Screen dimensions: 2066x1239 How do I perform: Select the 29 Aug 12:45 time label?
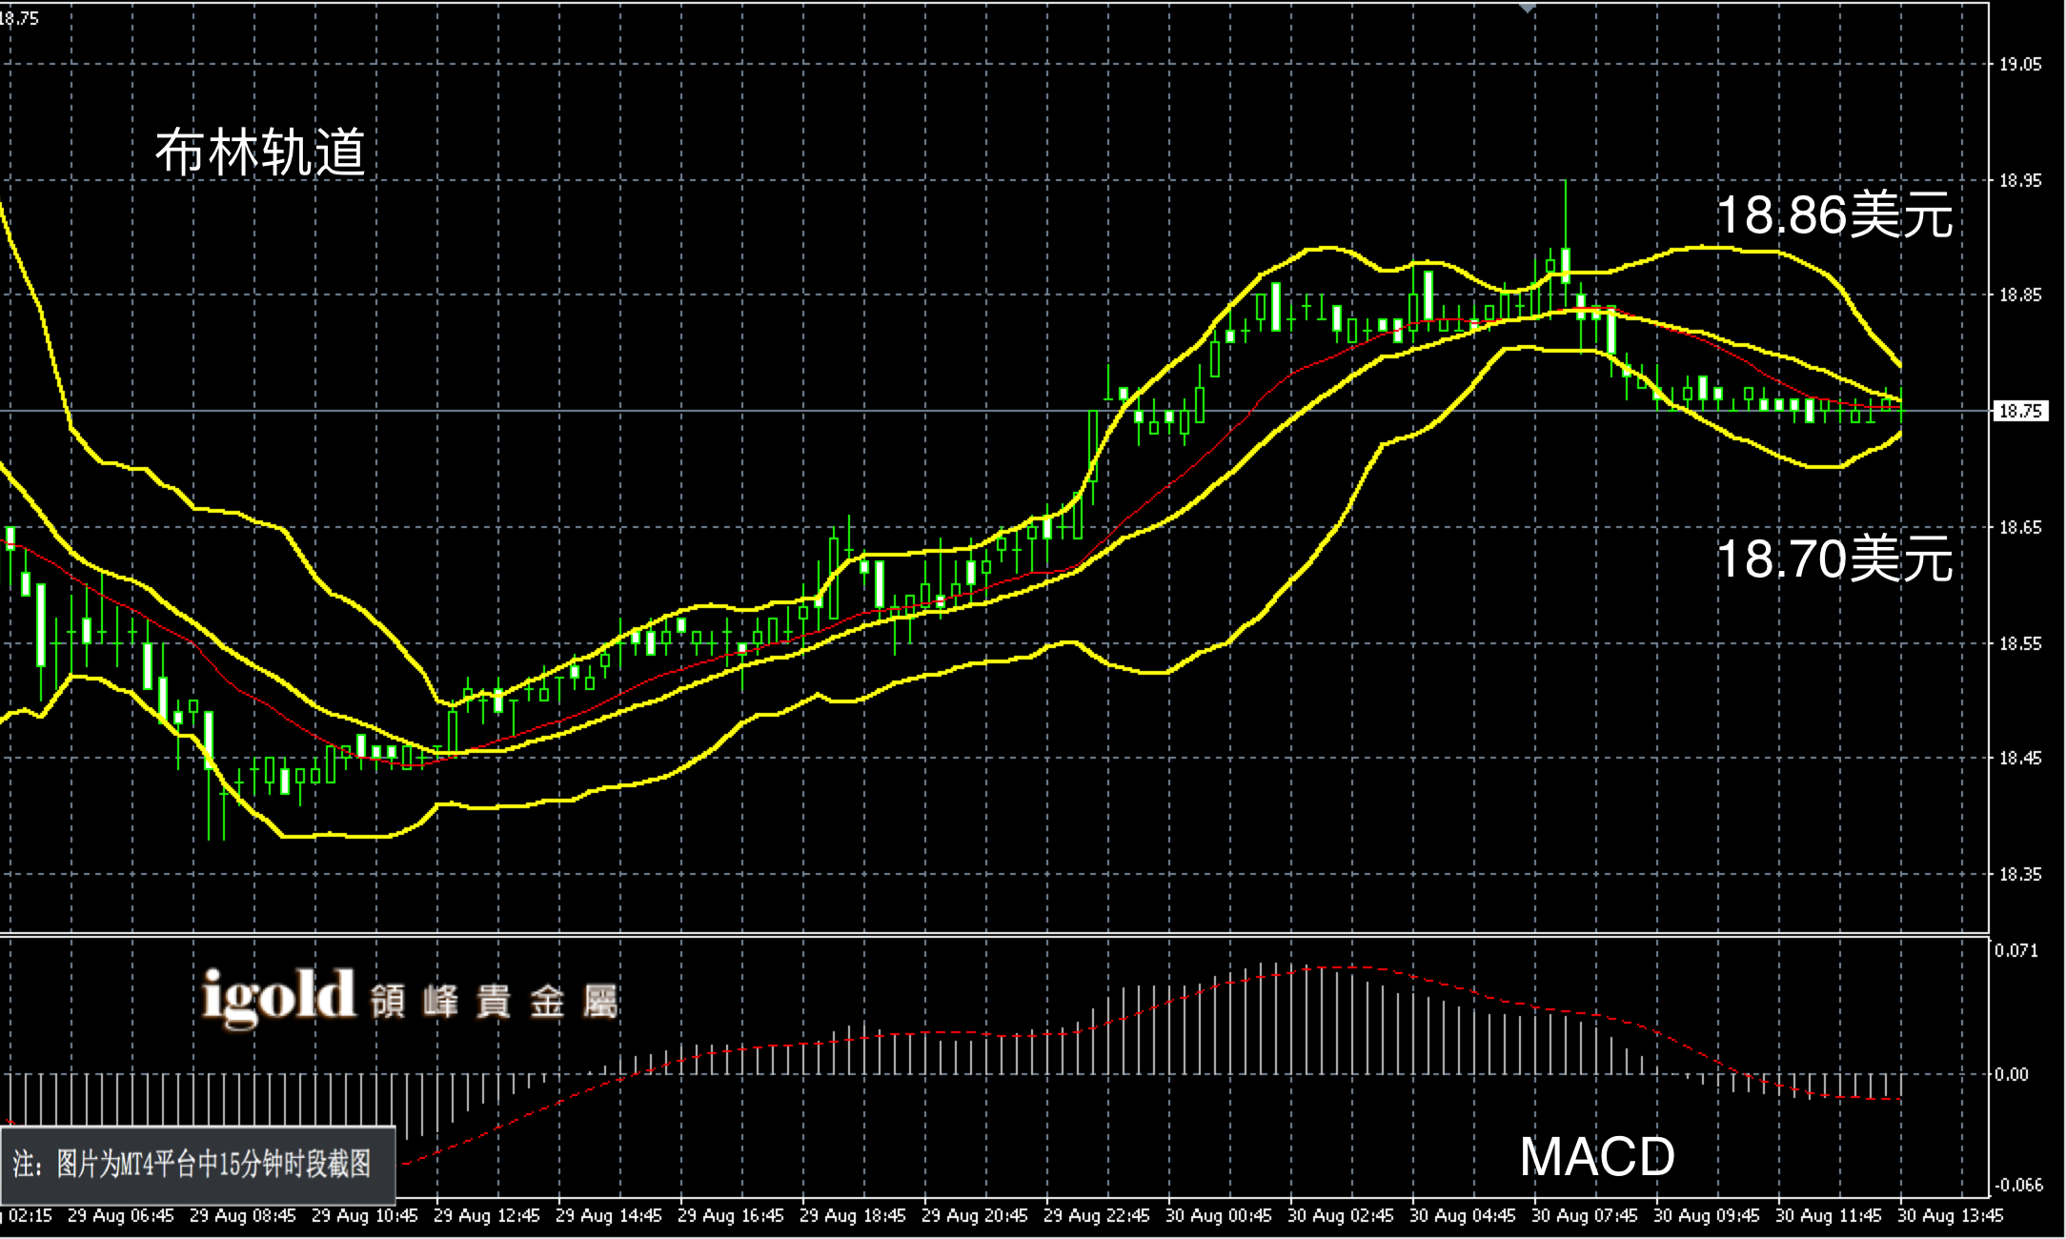[486, 1216]
